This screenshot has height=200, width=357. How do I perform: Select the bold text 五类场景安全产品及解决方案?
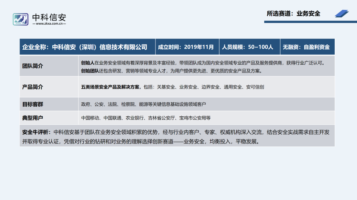point(110,87)
